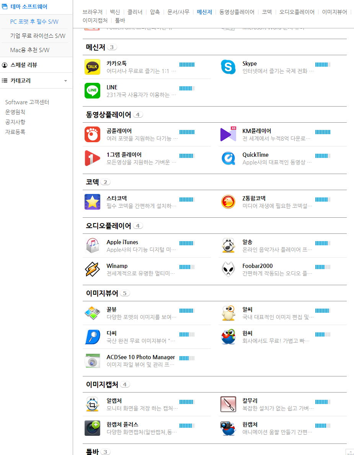354x455 pixels.
Task: Switch to the 오디오플레이어 tab
Action: point(297,12)
